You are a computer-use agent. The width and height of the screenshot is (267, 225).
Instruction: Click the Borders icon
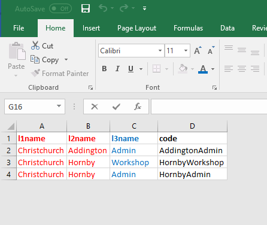click(156, 69)
